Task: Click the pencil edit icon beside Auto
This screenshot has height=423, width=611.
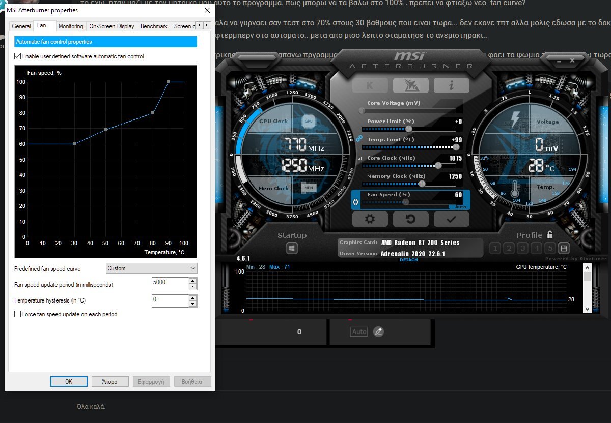Action: click(378, 331)
